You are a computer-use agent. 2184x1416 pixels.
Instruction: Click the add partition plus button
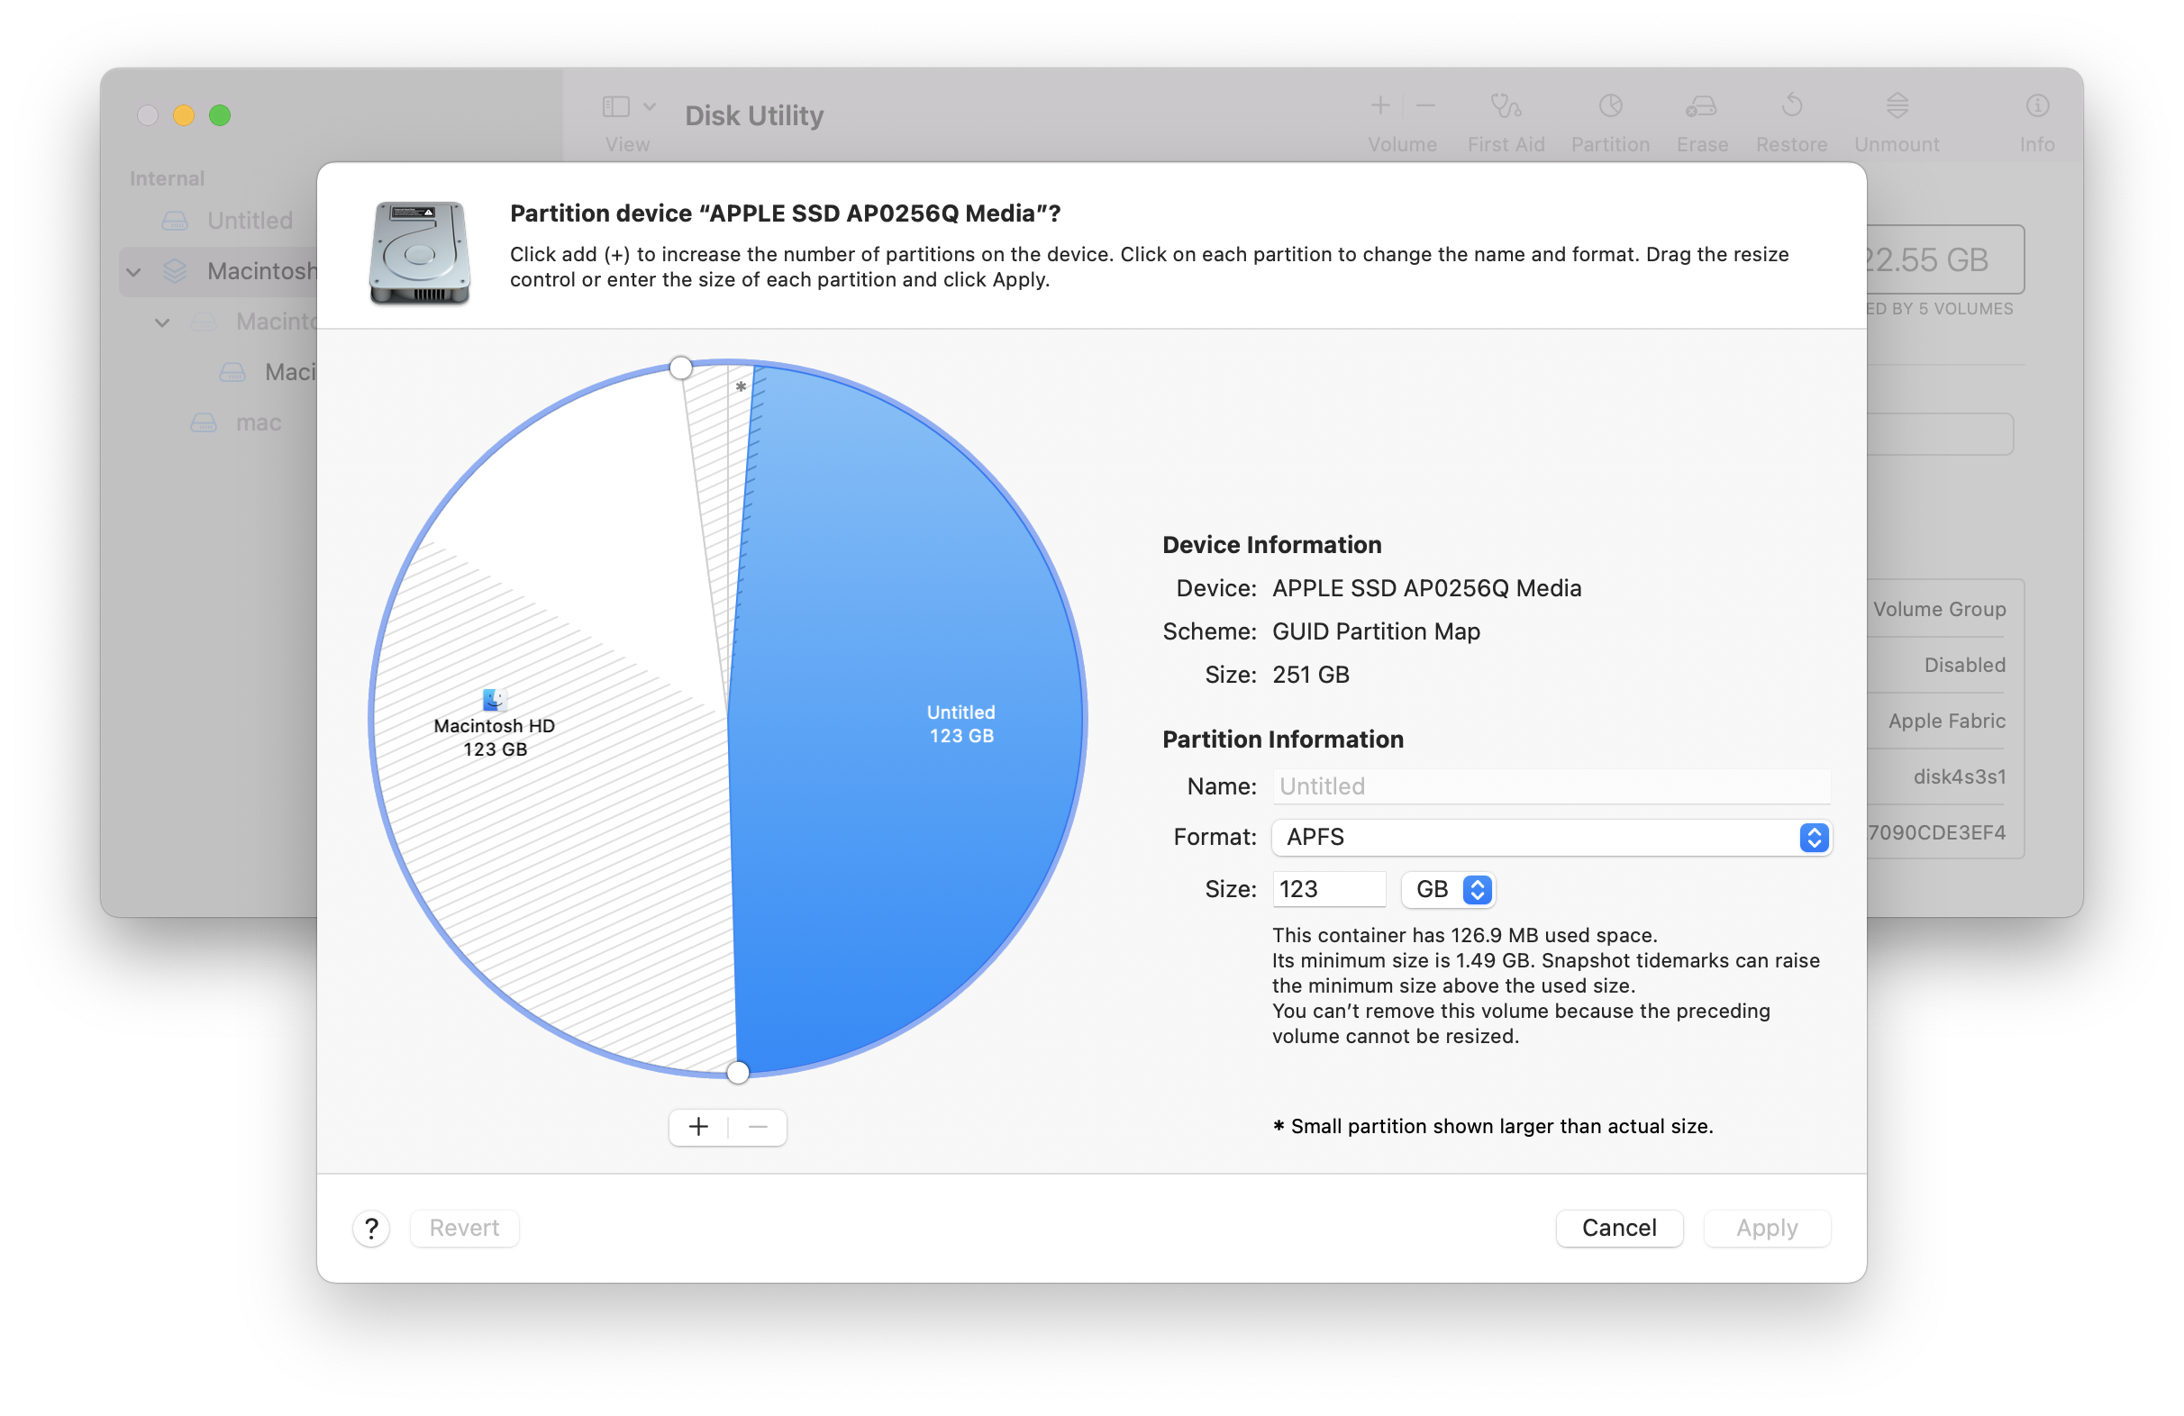click(698, 1126)
